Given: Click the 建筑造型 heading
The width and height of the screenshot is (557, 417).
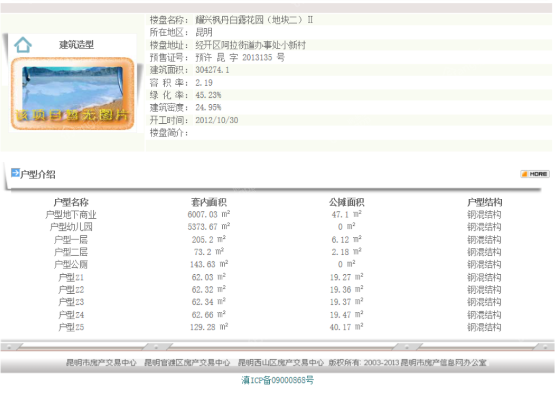Looking at the screenshot, I should tap(77, 45).
